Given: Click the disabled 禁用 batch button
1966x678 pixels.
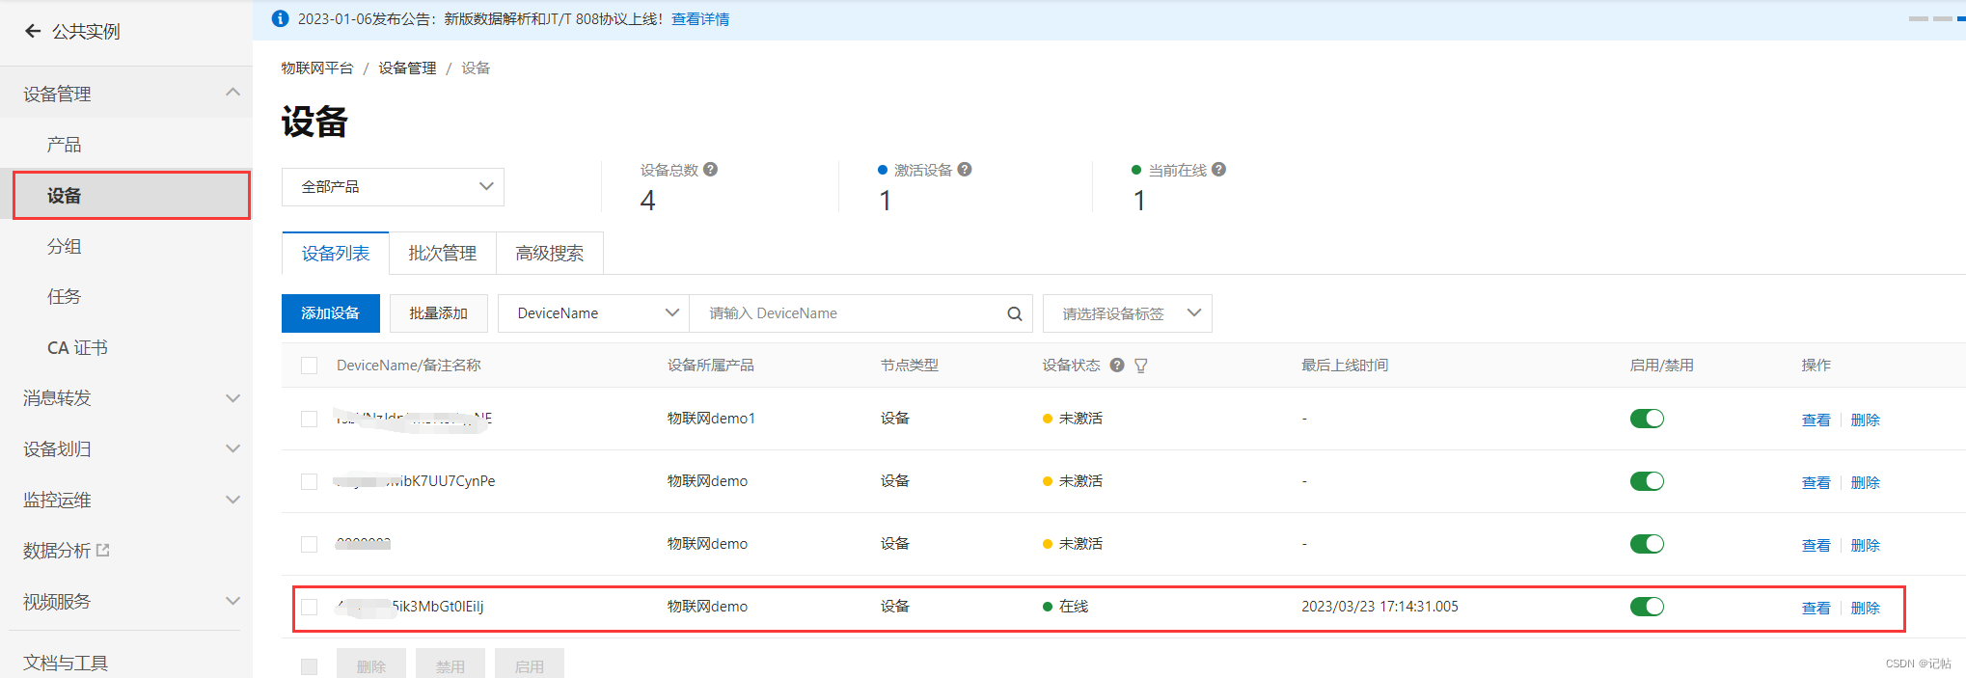Looking at the screenshot, I should pos(451,665).
